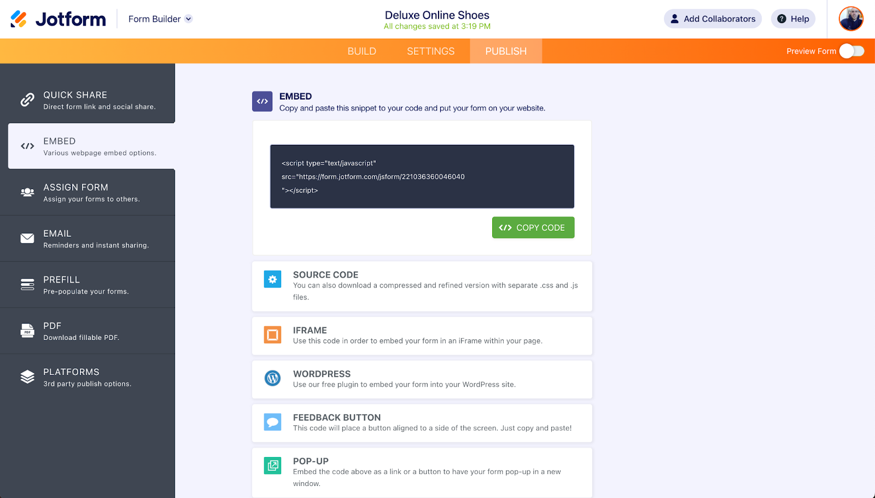
Task: Click the Source Code gear icon
Action: tap(272, 279)
